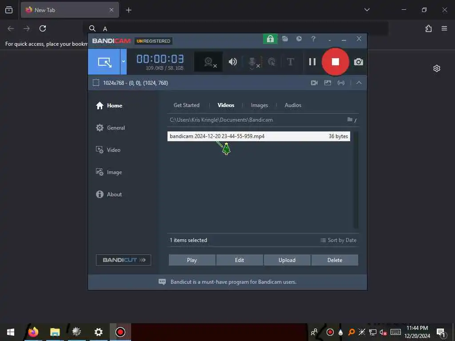Click the video camera icon in status bar

(x=314, y=83)
